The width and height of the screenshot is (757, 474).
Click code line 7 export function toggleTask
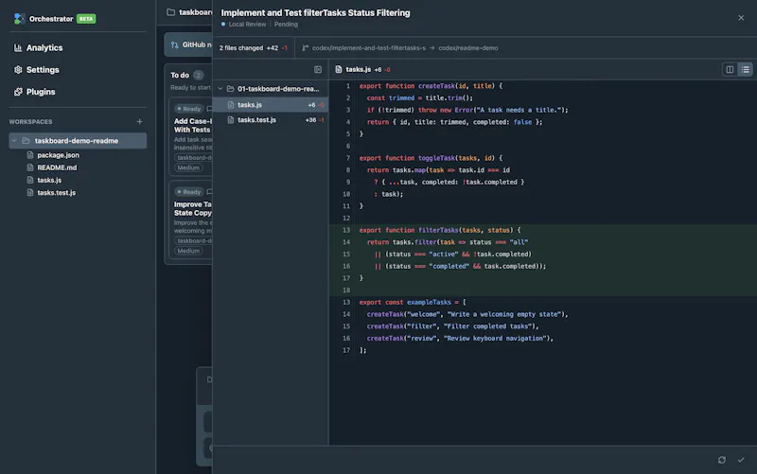coord(431,158)
